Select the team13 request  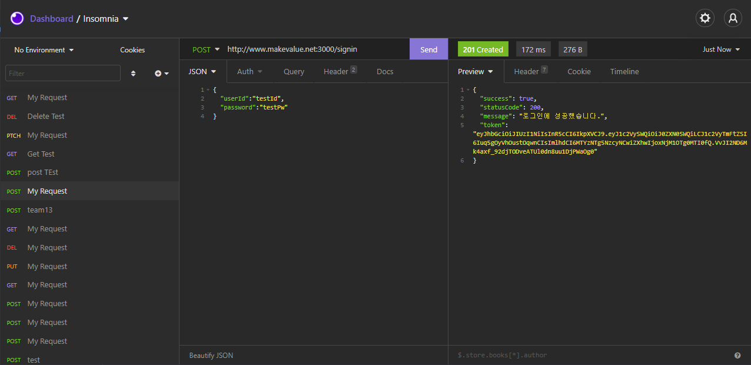pos(89,210)
